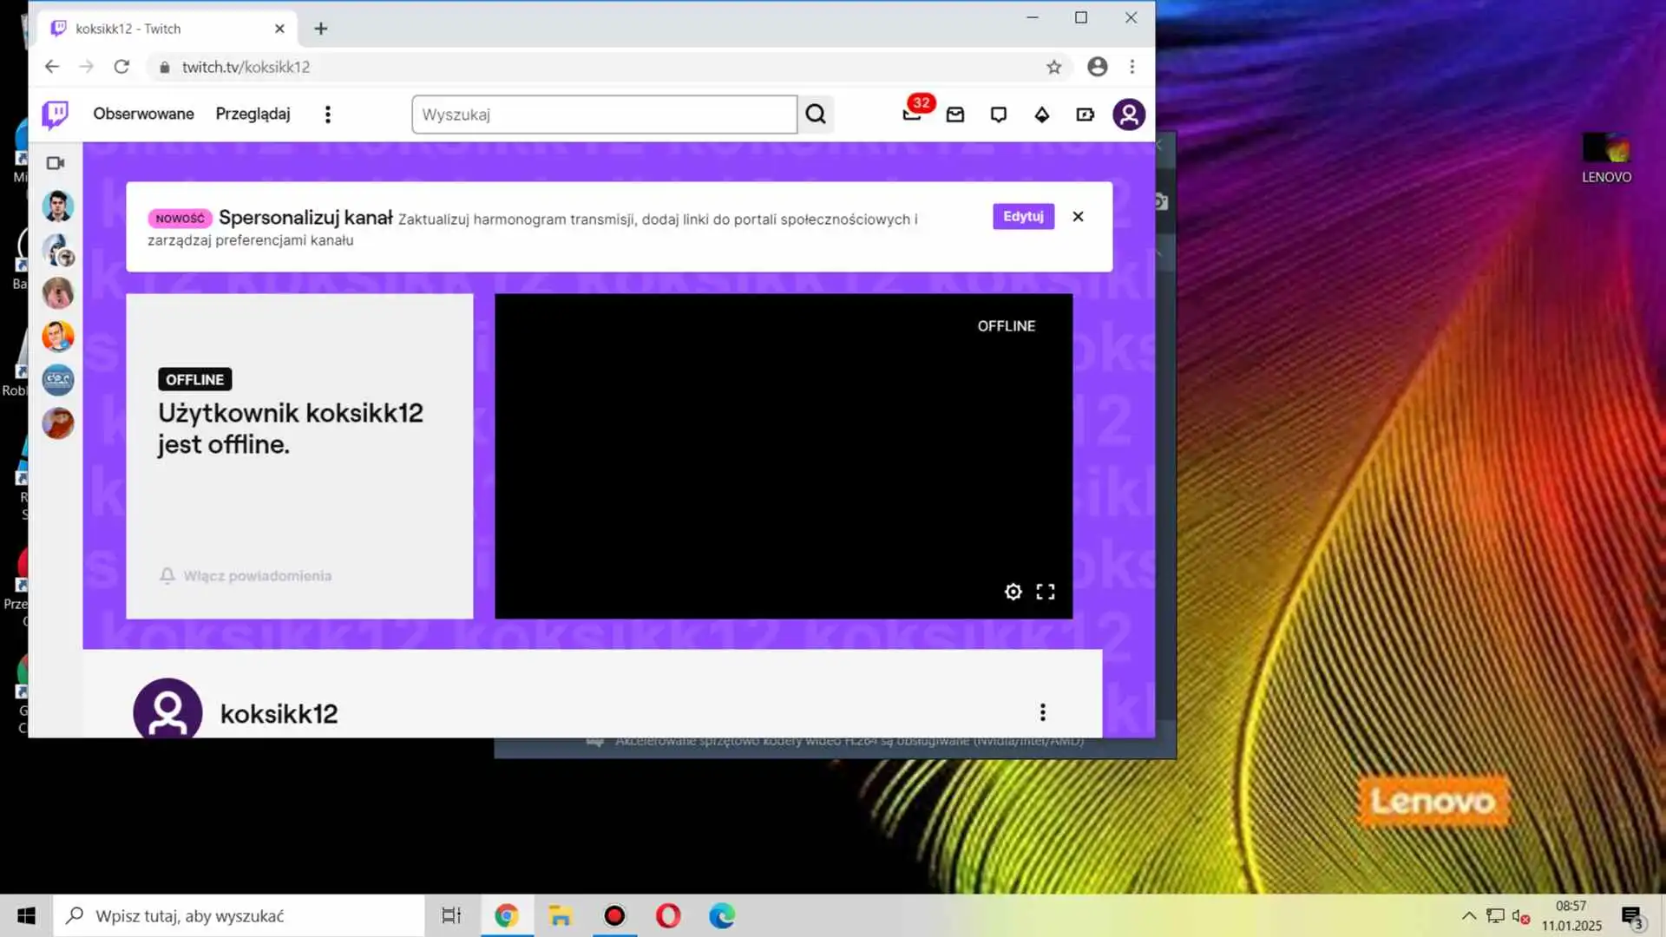
Task: Expand the three-dot menu next to Przeglądaj
Action: 328,115
